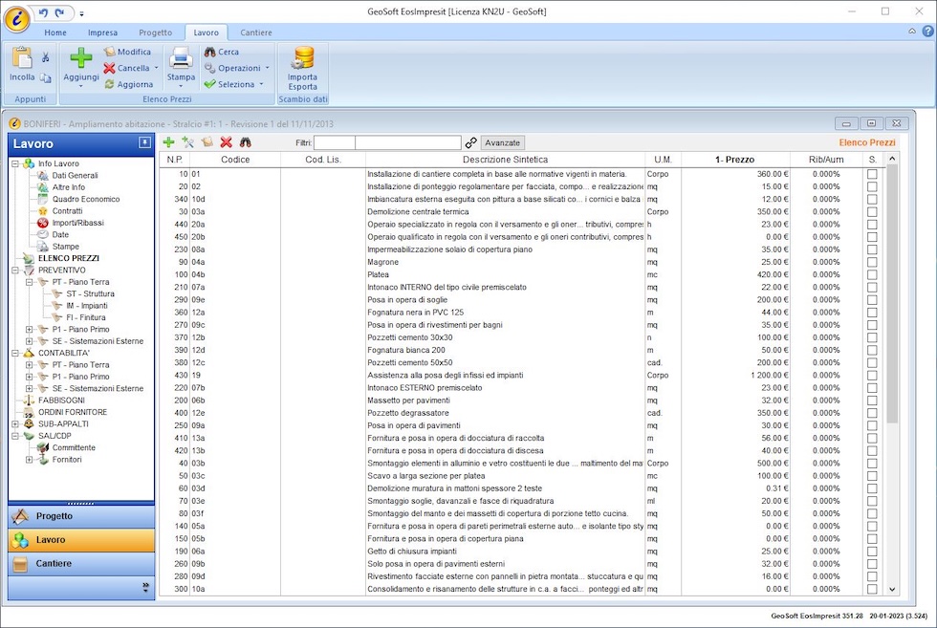Click the Importa Esporta database icon
This screenshot has height=628, width=937.
pyautogui.click(x=303, y=58)
